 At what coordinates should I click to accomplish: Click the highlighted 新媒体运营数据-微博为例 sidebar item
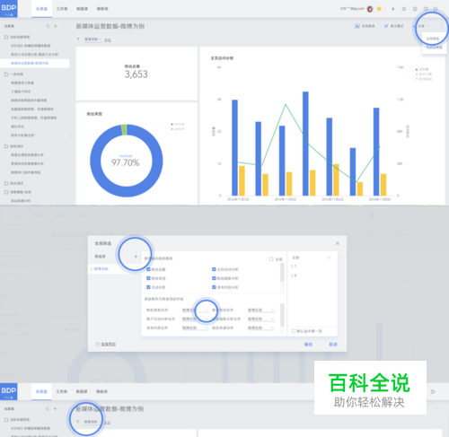(35, 63)
